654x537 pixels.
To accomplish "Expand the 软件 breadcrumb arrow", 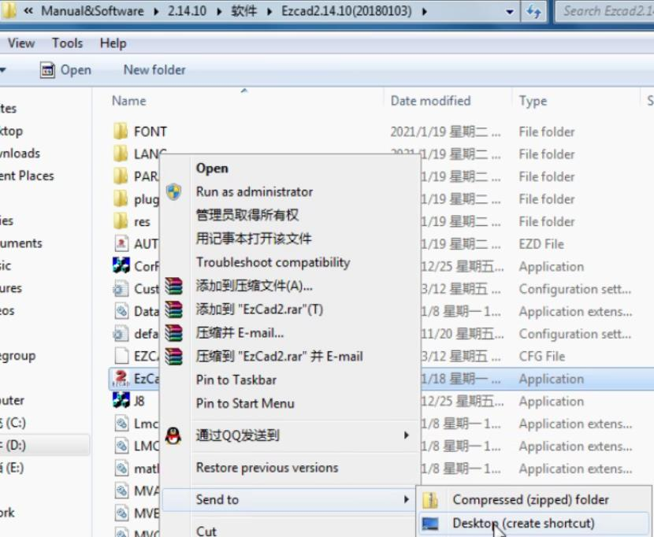I will click(269, 11).
